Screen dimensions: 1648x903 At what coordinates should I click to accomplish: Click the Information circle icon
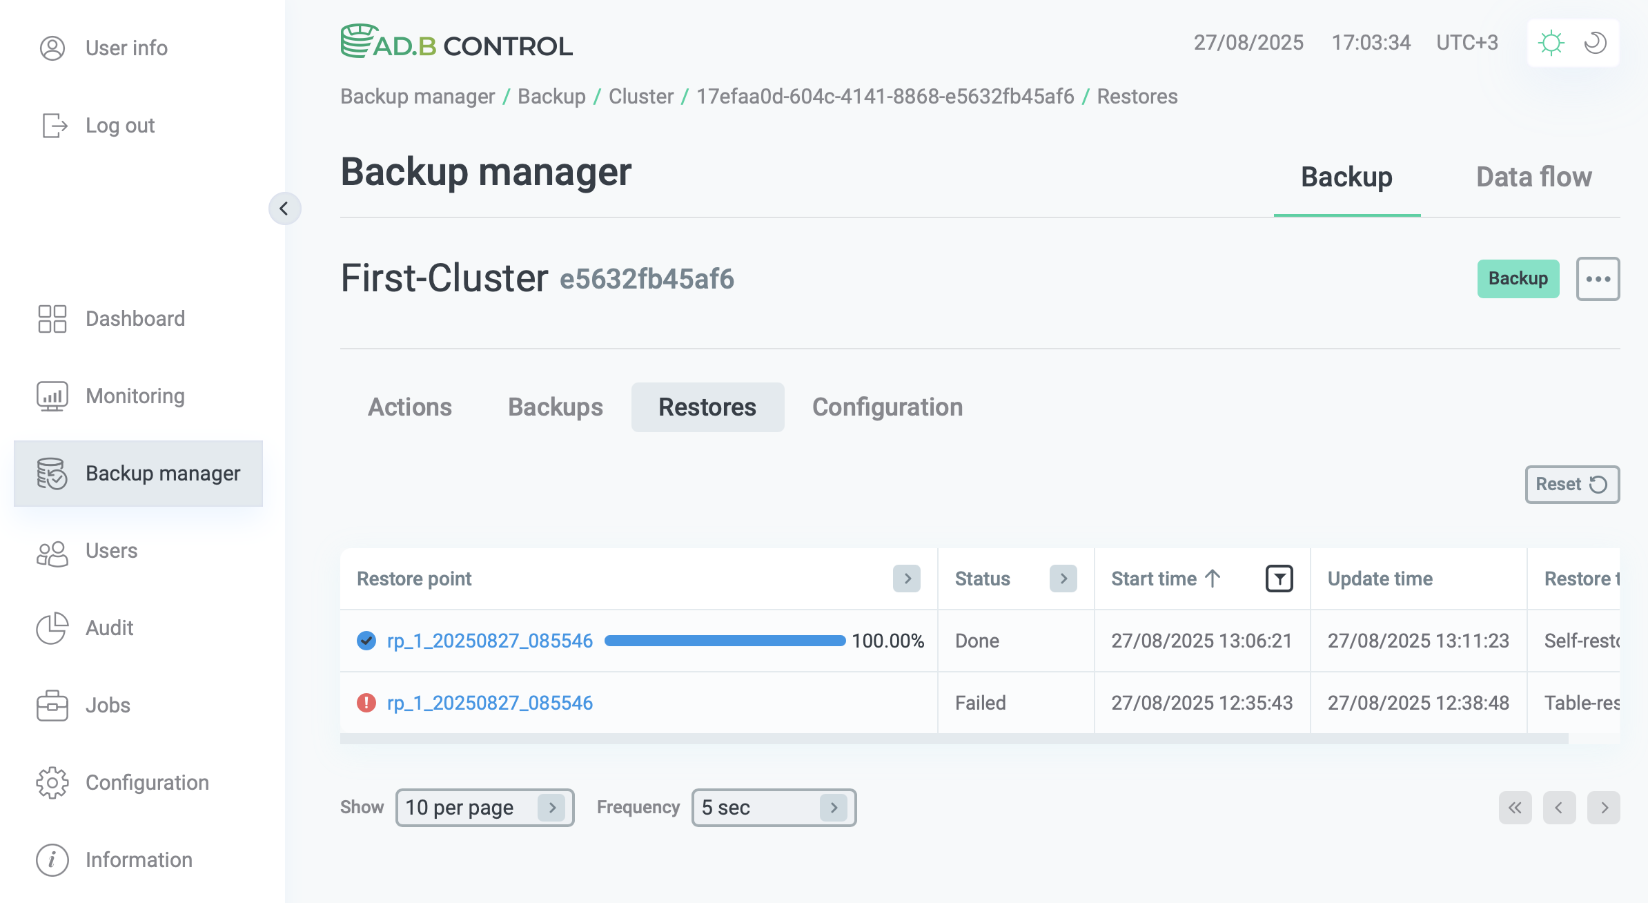[52, 860]
